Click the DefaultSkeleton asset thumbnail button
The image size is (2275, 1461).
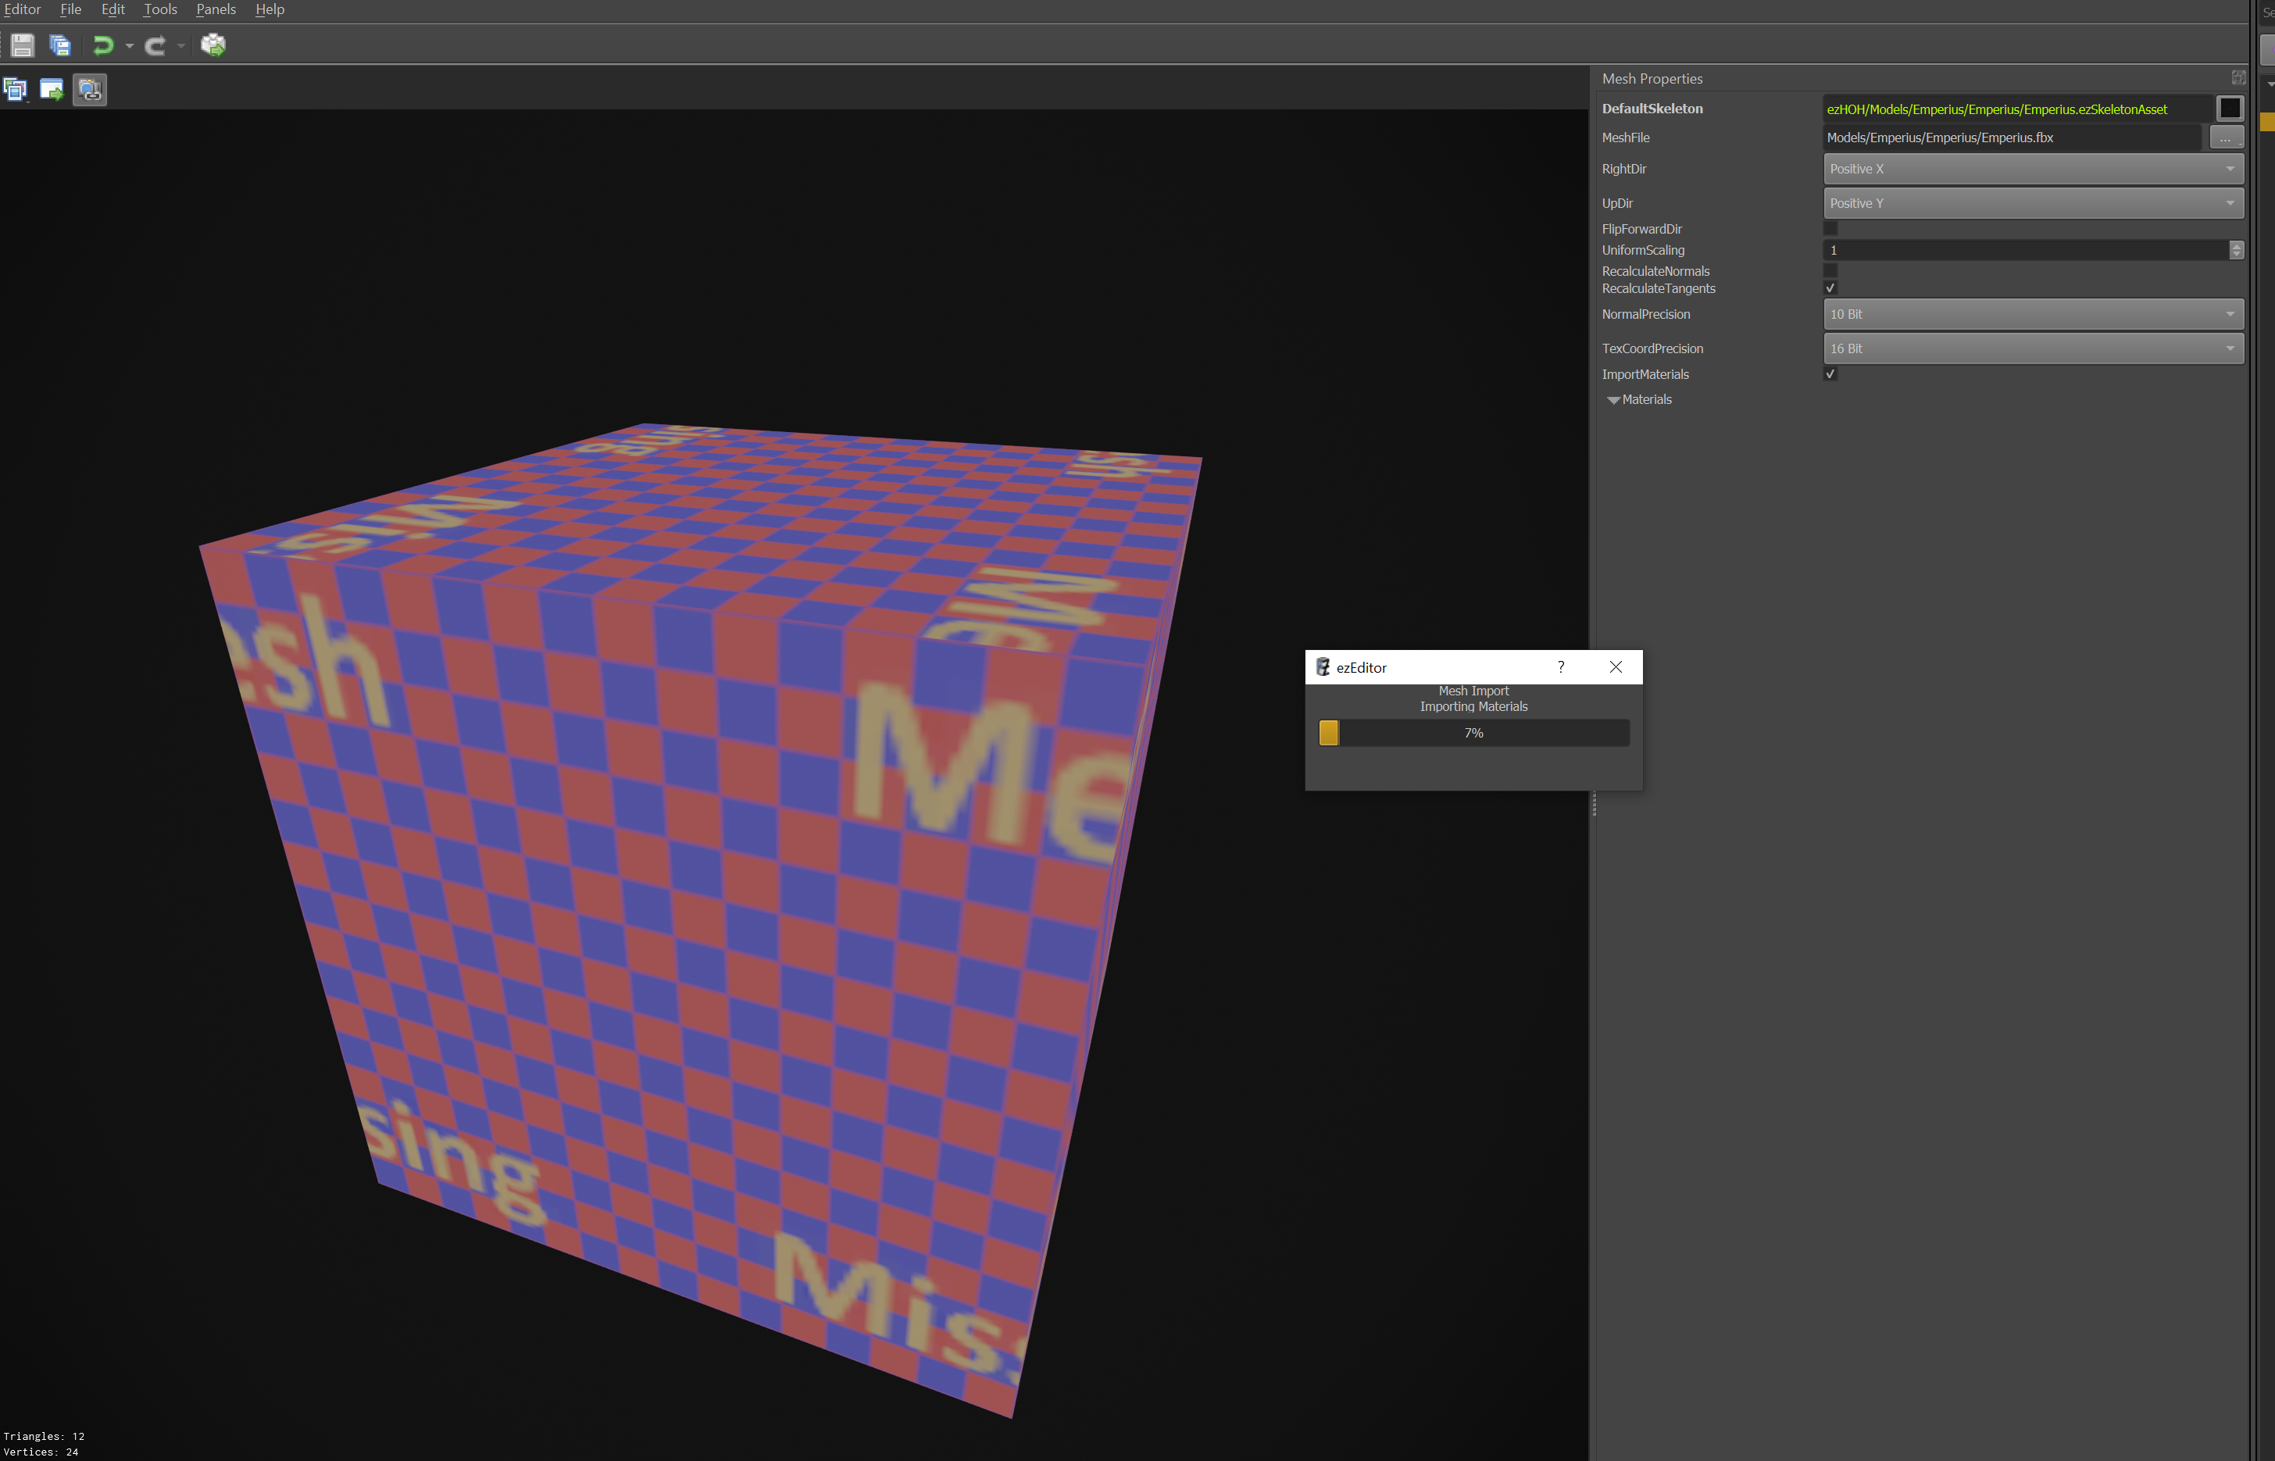2230,108
